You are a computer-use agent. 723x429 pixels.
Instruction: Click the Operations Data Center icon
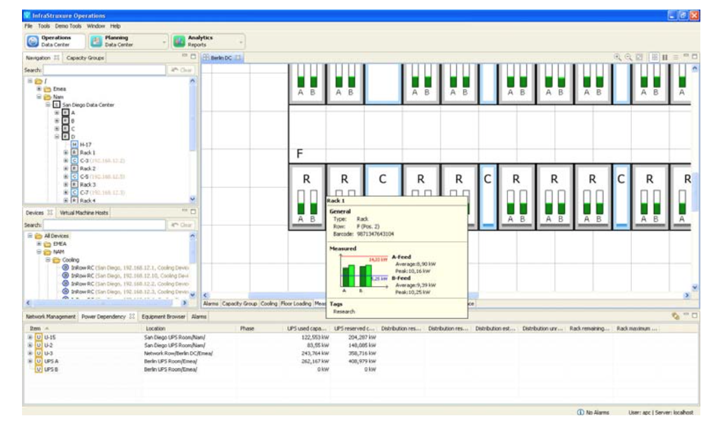(33, 41)
